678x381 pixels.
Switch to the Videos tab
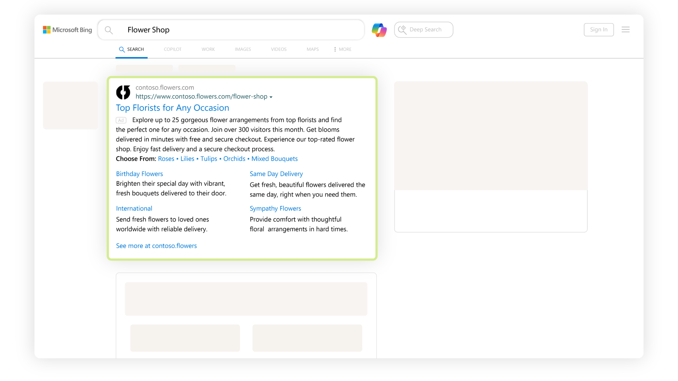point(279,49)
